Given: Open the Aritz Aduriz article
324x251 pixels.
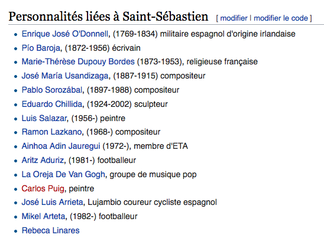Looking at the screenshot, I should click(43, 161).
